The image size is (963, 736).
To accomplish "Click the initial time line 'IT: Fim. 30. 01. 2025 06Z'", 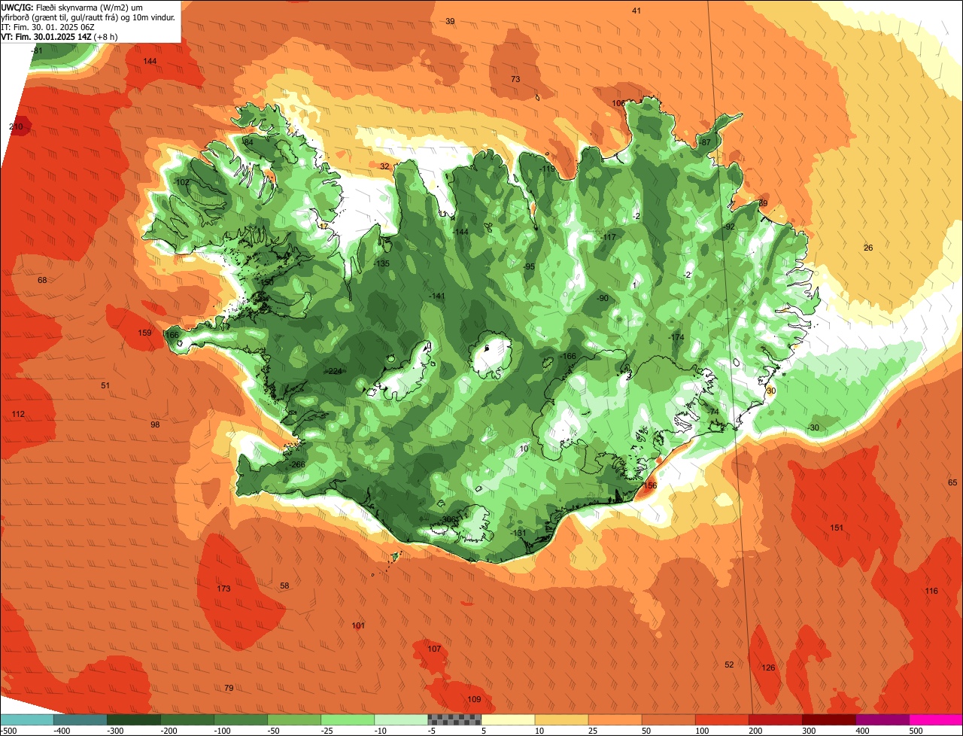I will pos(48,26).
